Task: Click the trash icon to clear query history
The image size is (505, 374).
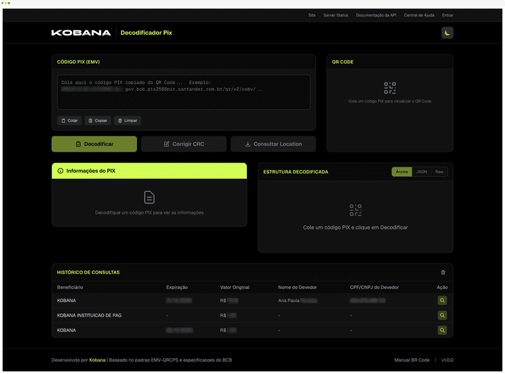Action: coord(444,272)
